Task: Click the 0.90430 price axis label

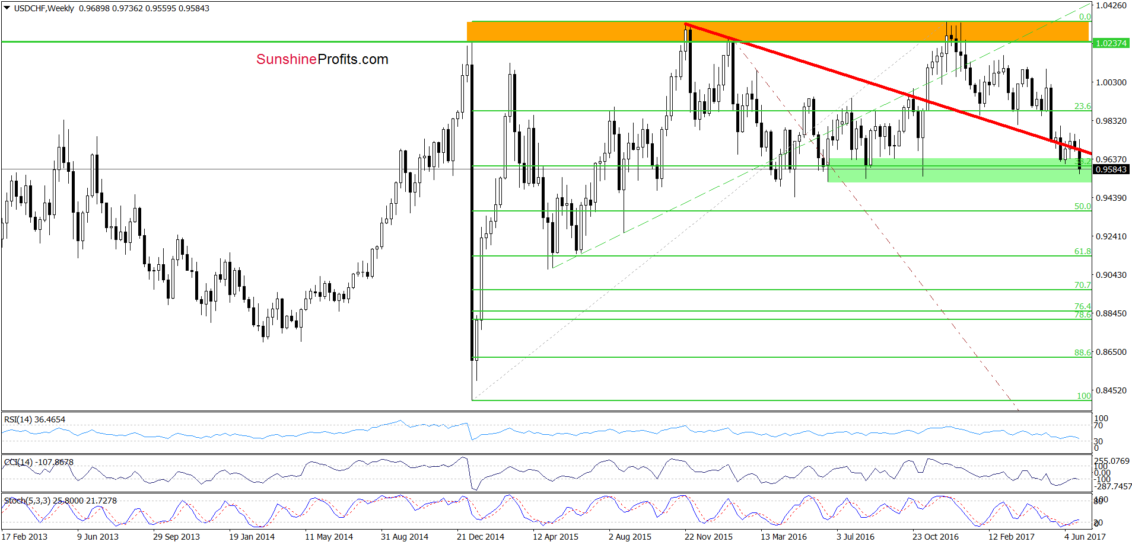Action: [x=1111, y=275]
